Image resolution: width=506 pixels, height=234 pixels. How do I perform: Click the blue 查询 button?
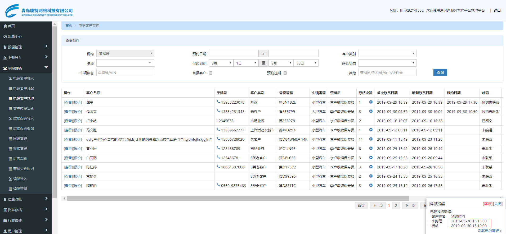440,72
